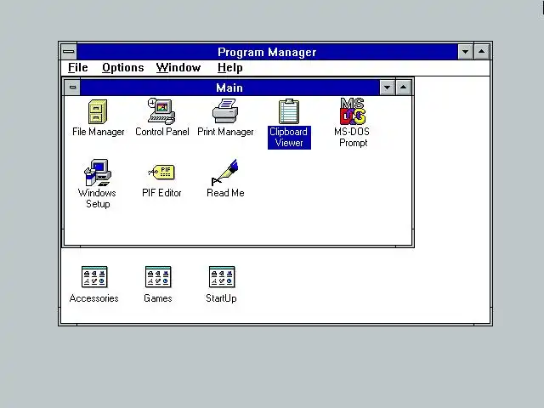Click the StartUp label text
Screen dimensions: 544x408
[x=221, y=298]
